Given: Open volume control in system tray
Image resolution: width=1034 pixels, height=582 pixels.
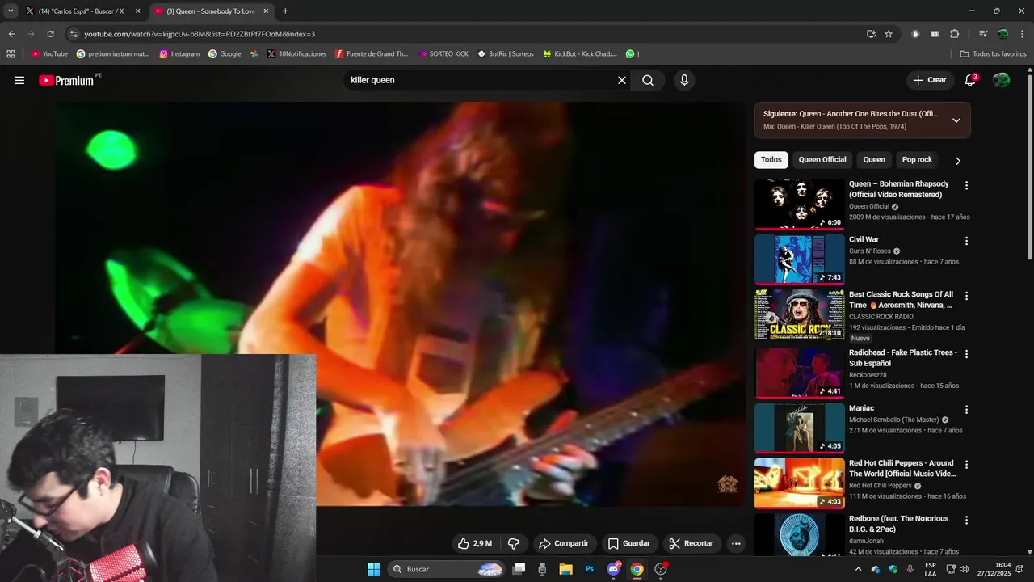Looking at the screenshot, I should (x=965, y=569).
